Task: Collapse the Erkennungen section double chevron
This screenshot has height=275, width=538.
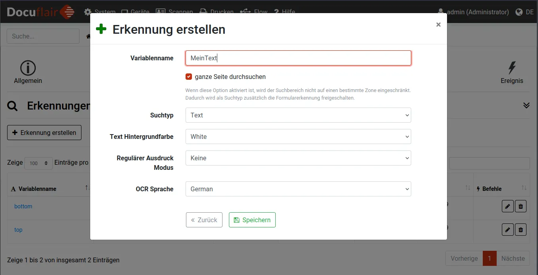Action: [526, 106]
